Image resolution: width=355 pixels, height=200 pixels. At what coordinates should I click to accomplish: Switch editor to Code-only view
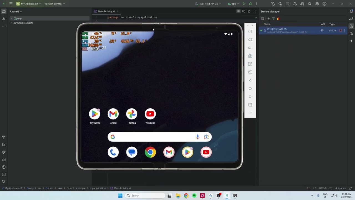pyautogui.click(x=238, y=11)
